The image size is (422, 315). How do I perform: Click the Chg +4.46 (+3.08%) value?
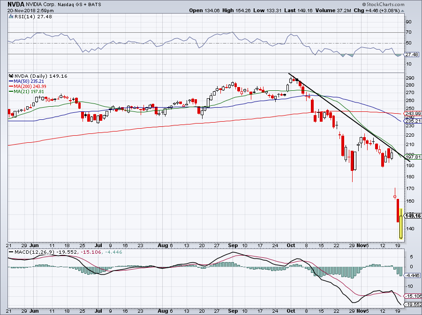tap(377, 10)
